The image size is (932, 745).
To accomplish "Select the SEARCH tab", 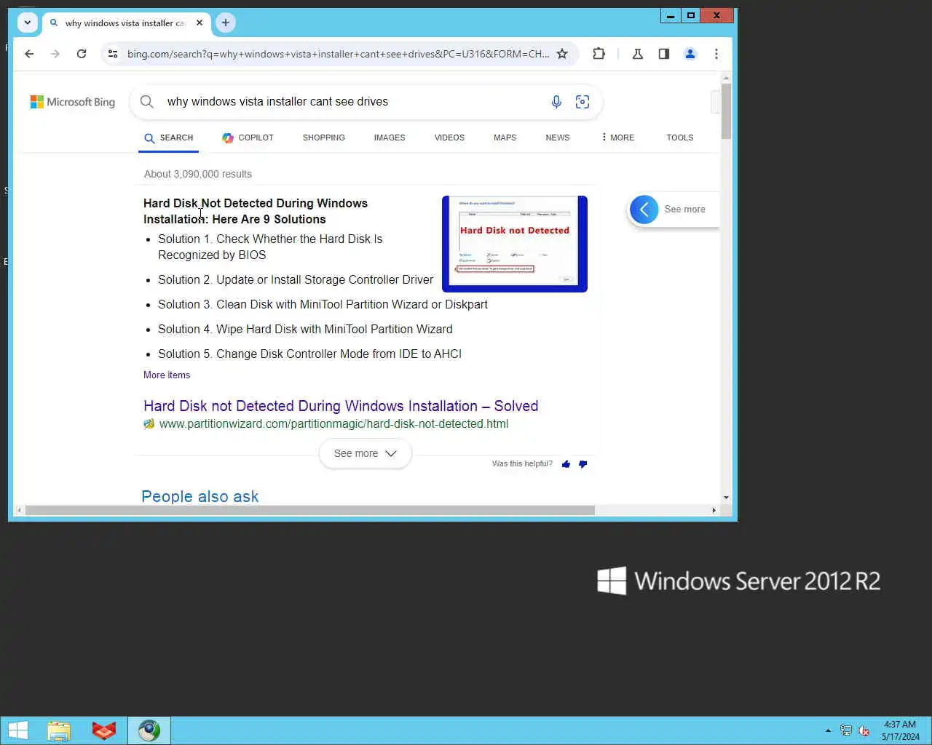I will click(x=168, y=138).
